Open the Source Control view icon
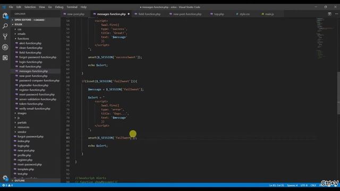The image size is (340, 191). click(x=5, y=37)
